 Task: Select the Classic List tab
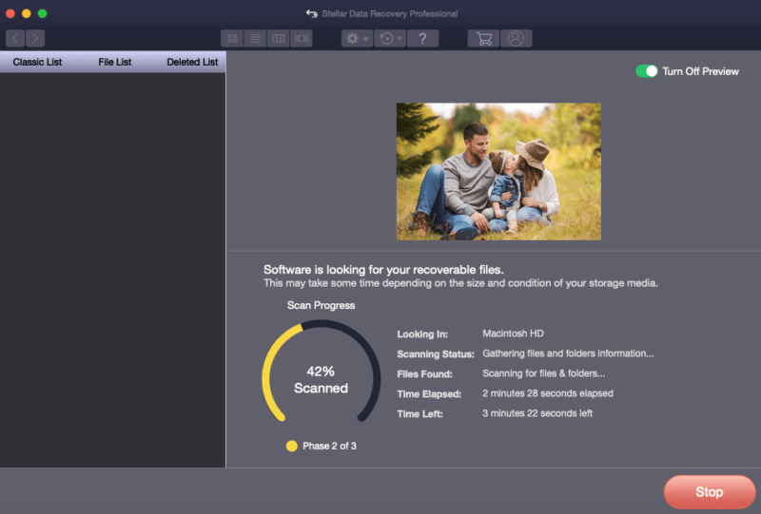click(37, 62)
